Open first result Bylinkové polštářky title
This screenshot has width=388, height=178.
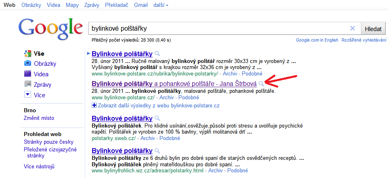click(122, 54)
